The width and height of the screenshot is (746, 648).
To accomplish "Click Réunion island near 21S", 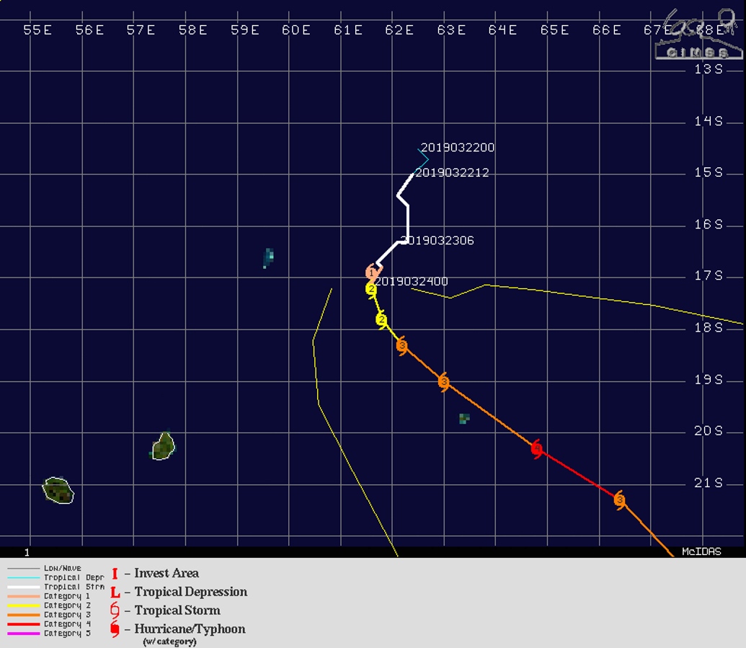I will pyautogui.click(x=58, y=490).
